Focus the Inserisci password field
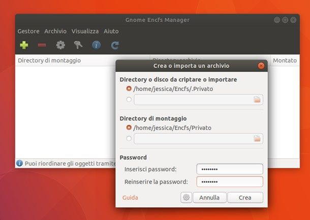The width and height of the screenshot is (310, 220). coord(230,169)
